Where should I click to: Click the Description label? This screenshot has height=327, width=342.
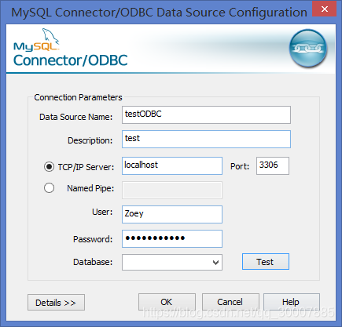90,140
